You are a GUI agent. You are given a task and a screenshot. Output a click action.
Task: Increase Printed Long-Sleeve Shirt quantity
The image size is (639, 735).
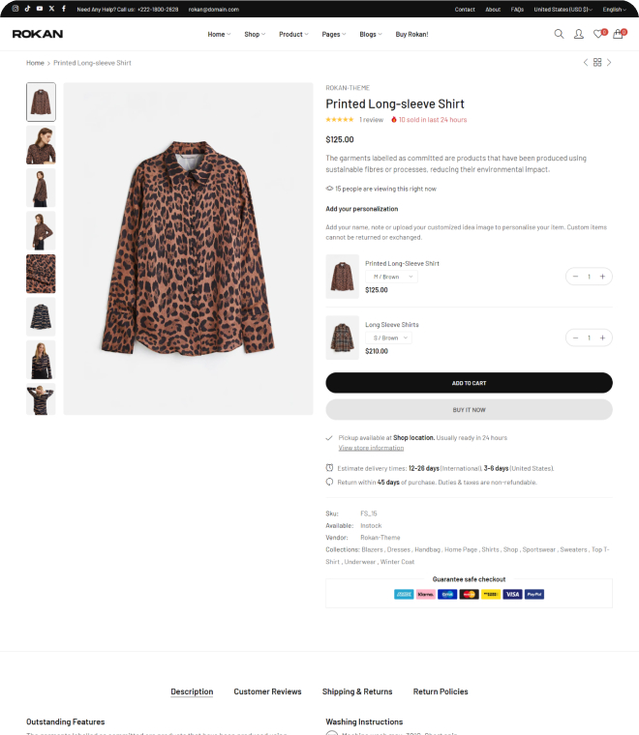[x=602, y=277]
